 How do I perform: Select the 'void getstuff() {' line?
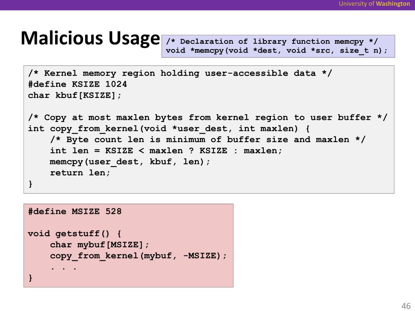coord(75,234)
